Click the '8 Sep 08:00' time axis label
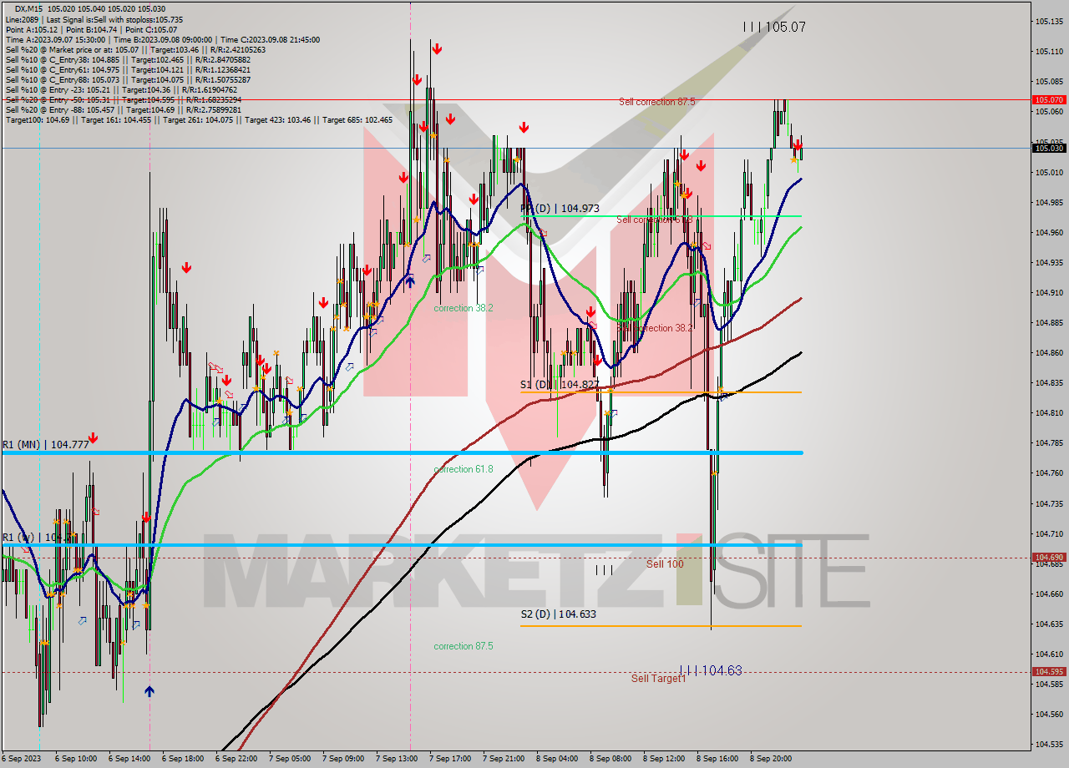This screenshot has width=1069, height=768. coord(610,759)
